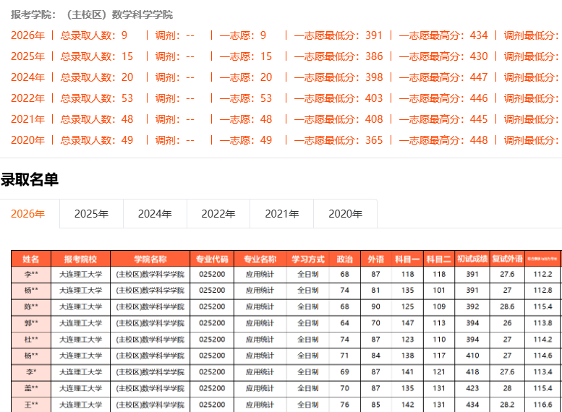Switch to the 2025年 admission list tab
The height and width of the screenshot is (412, 562).
tap(91, 214)
